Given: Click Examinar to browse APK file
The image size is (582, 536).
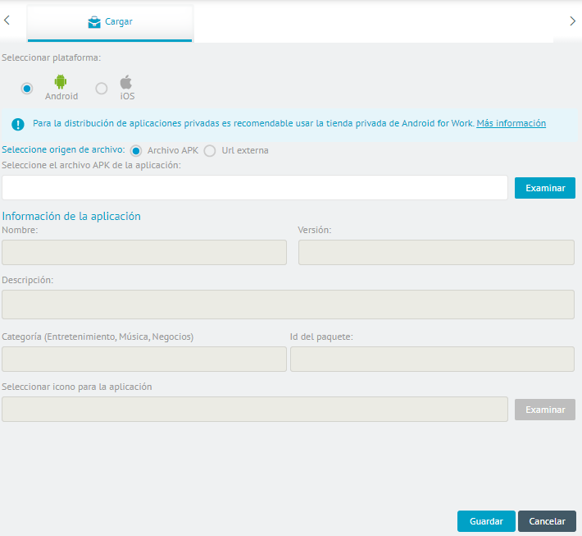Looking at the screenshot, I should coord(545,188).
